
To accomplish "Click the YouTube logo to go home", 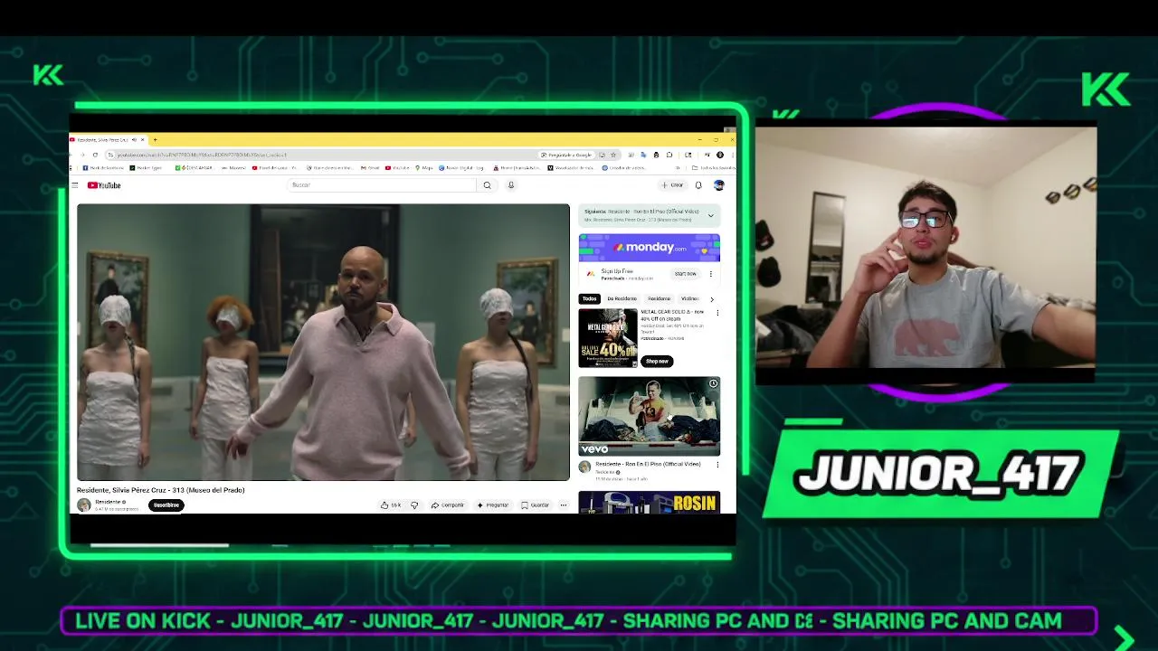I will click(104, 185).
